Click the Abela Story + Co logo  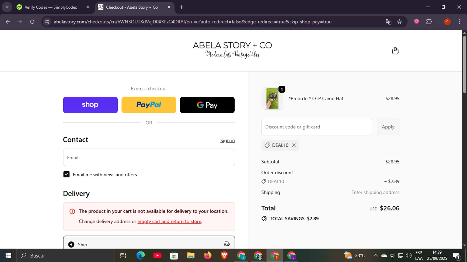click(x=232, y=50)
